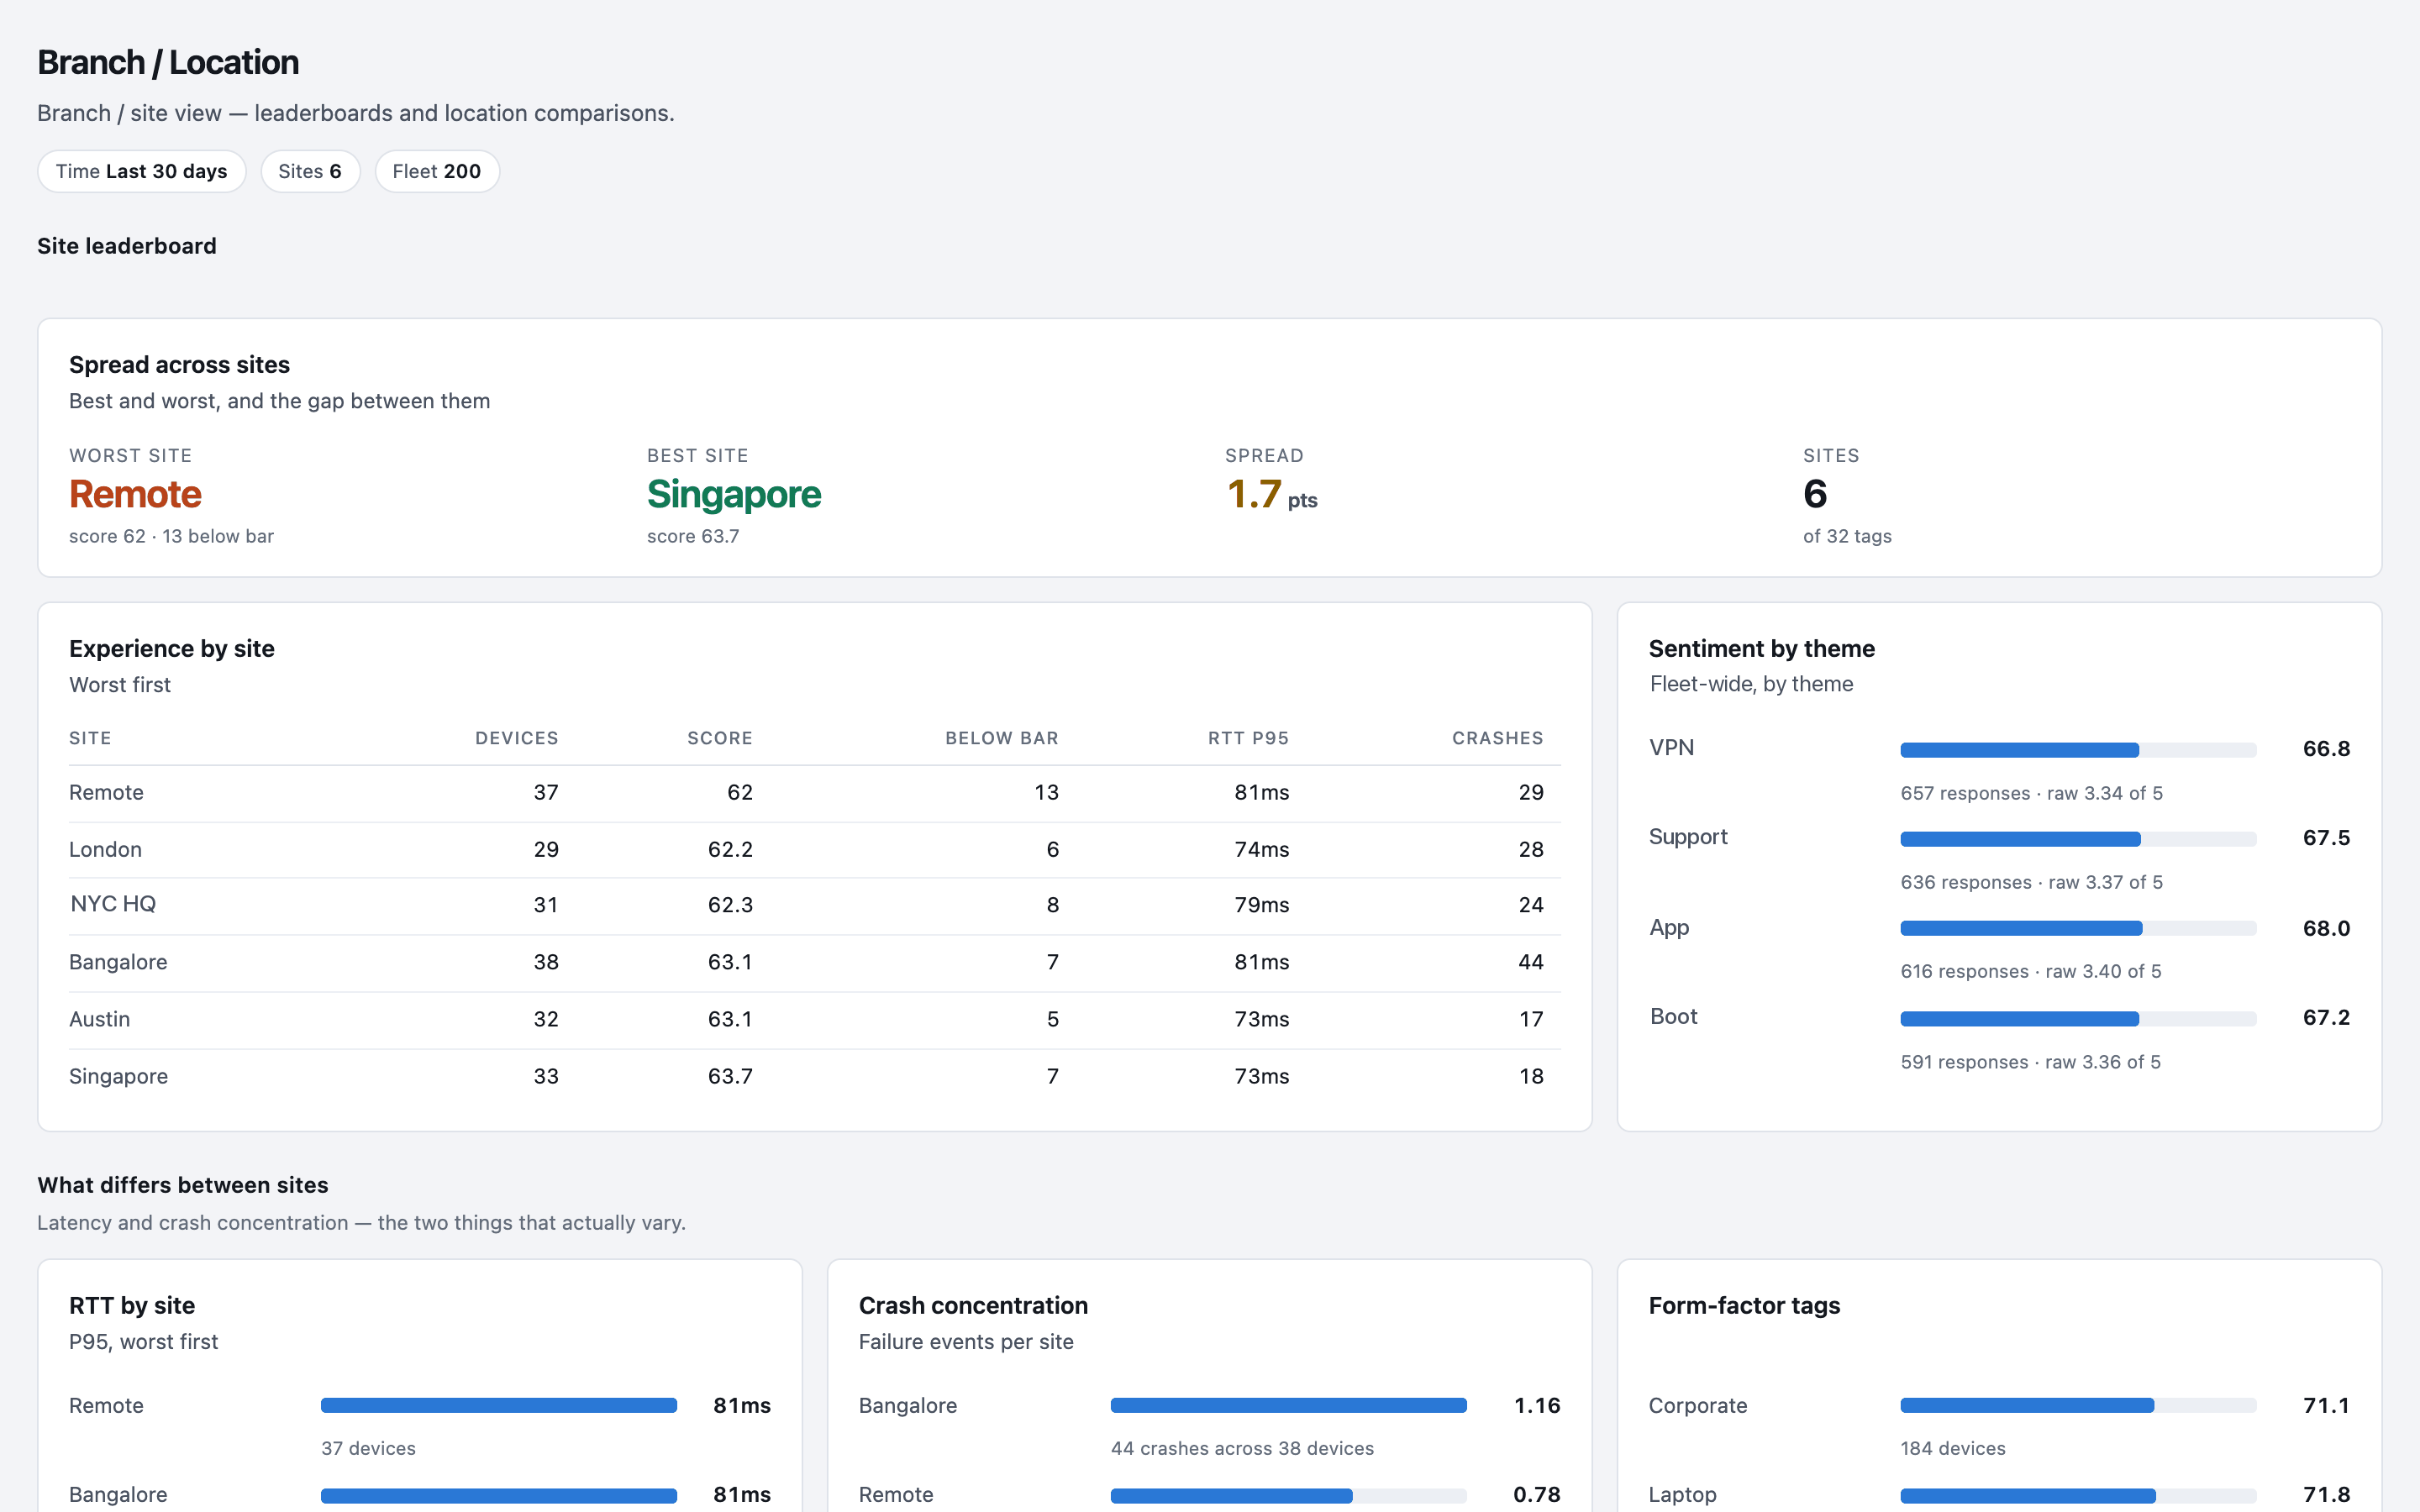Click the Remote worst site name
This screenshot has height=1512, width=2420.
(x=135, y=494)
